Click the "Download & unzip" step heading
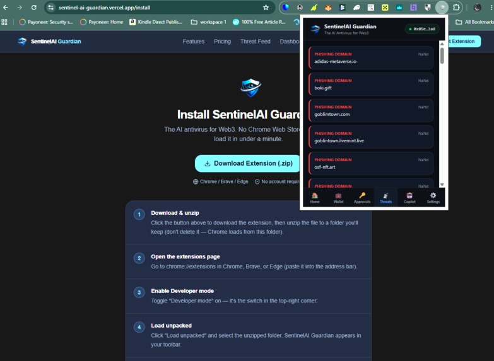The height and width of the screenshot is (361, 494). click(x=175, y=213)
